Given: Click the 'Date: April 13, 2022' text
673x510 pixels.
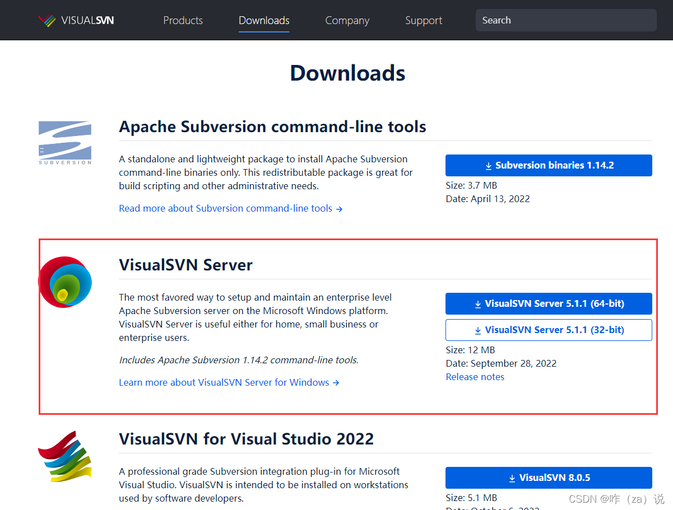Looking at the screenshot, I should [488, 199].
